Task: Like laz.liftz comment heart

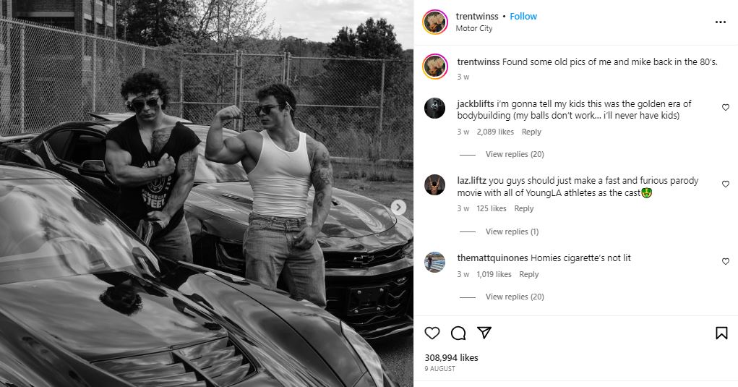Action: point(726,184)
